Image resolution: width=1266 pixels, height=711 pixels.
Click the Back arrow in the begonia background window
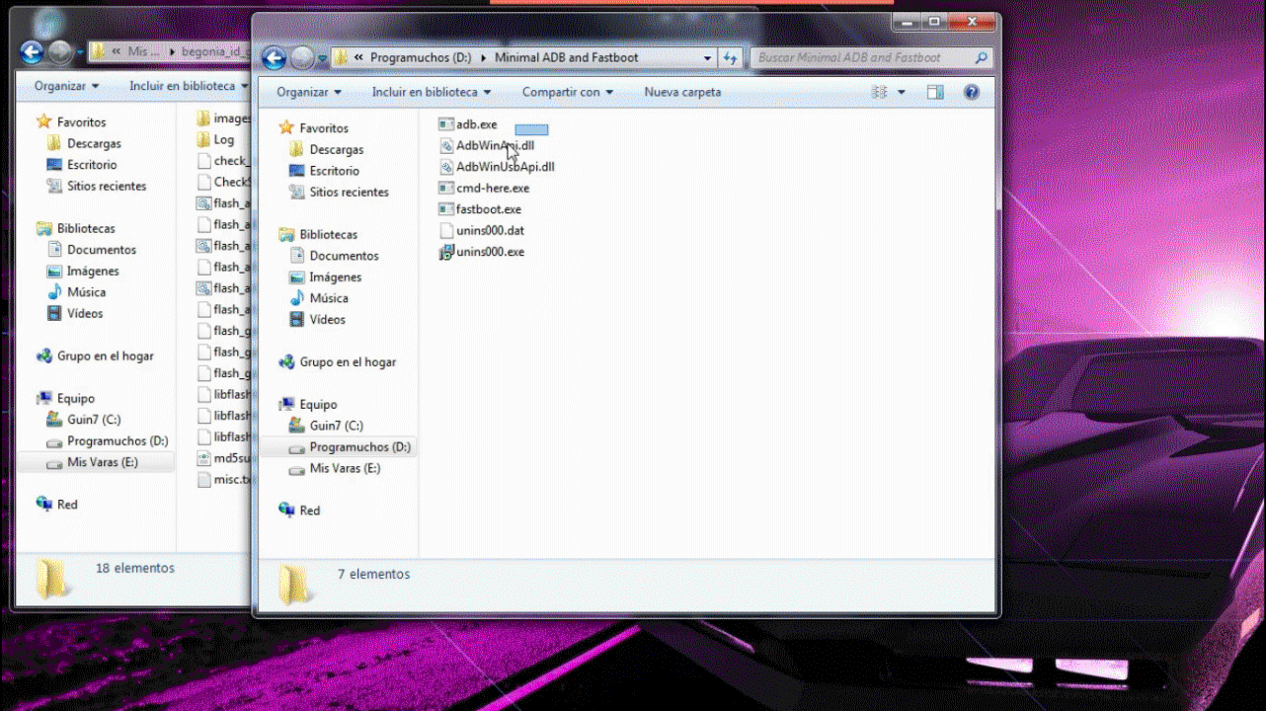(x=32, y=52)
